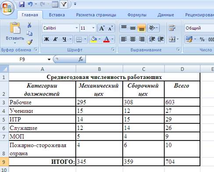
Task: Open the Формулы ribbon tab
Action: (x=137, y=15)
